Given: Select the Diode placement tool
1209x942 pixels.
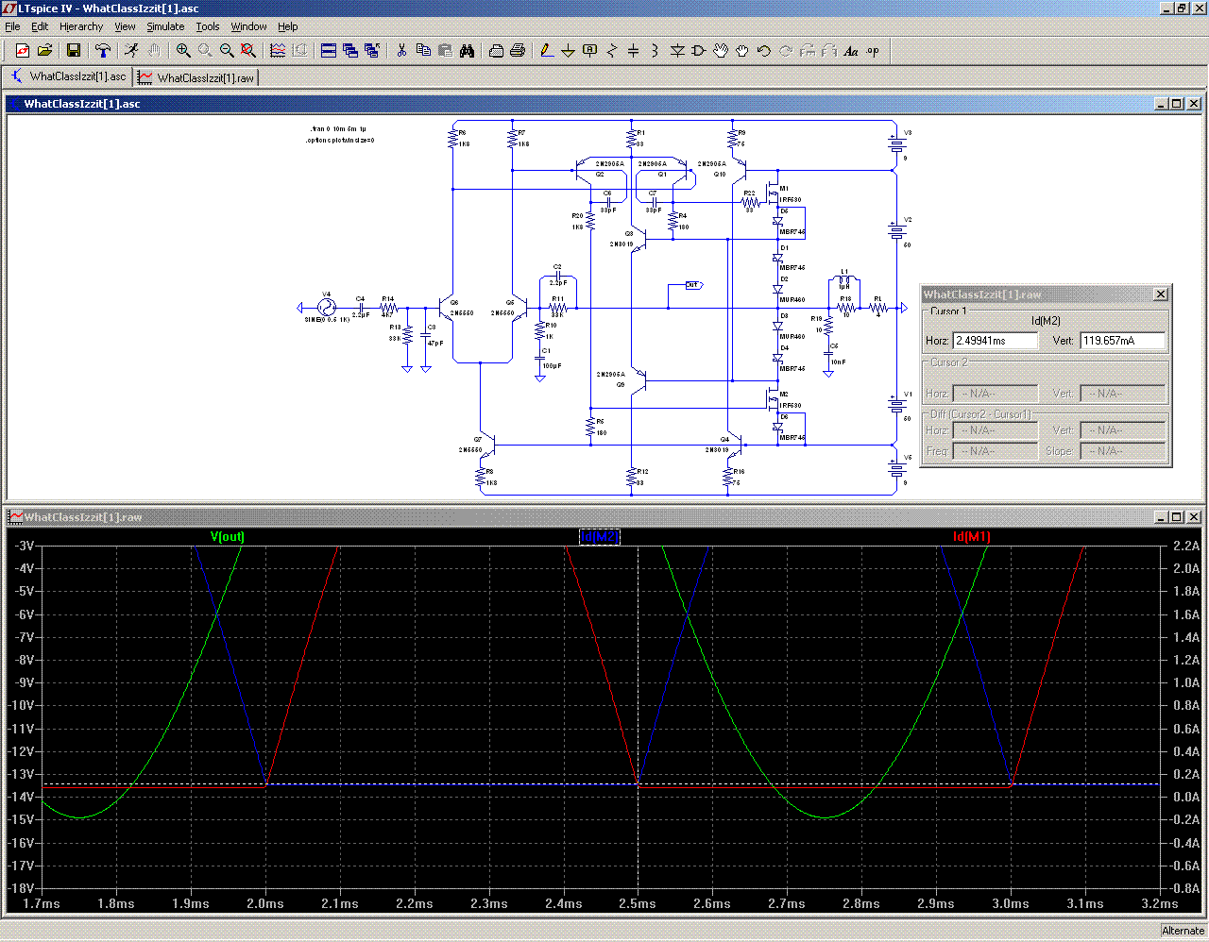Looking at the screenshot, I should 676,51.
